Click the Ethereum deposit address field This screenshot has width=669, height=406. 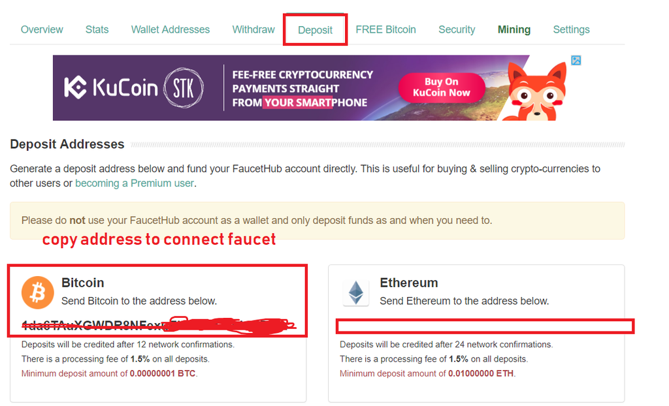click(485, 326)
